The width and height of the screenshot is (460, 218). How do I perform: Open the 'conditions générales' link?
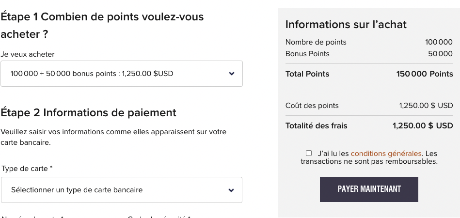click(386, 153)
